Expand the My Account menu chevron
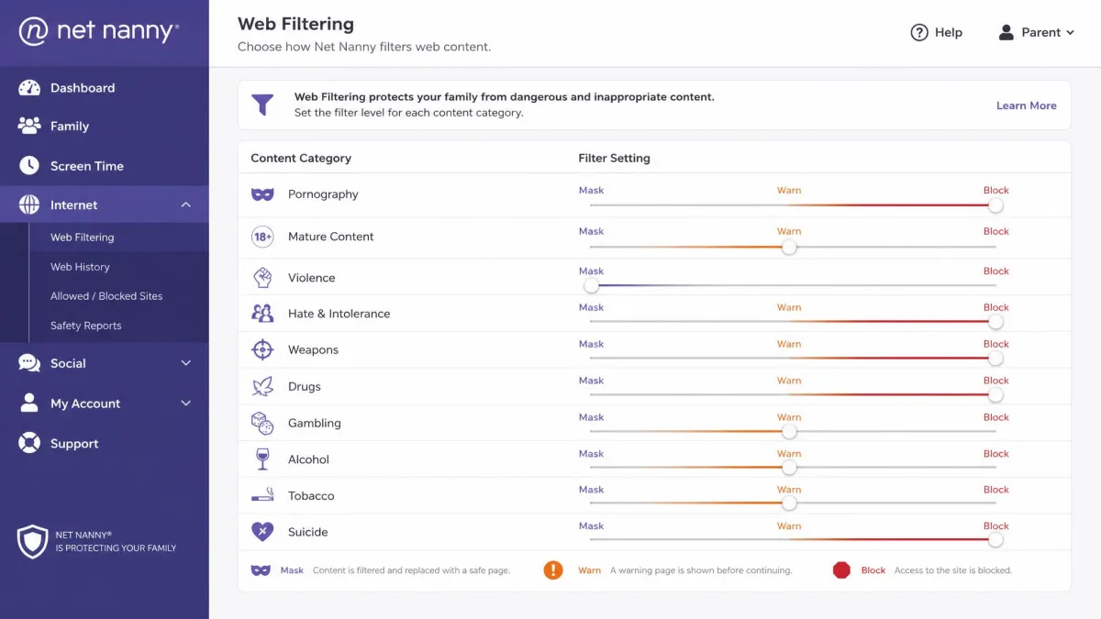Image resolution: width=1101 pixels, height=619 pixels. (186, 403)
